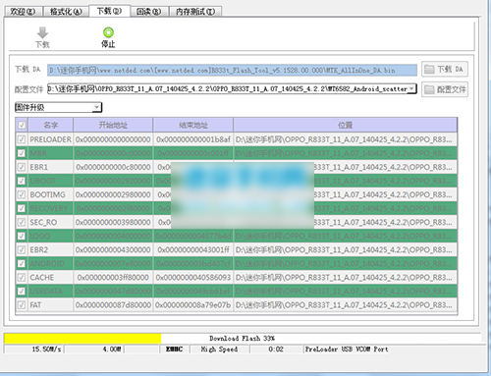The width and height of the screenshot is (491, 376).
Task: Toggle the EBR1 row checkbox
Action: (22, 167)
